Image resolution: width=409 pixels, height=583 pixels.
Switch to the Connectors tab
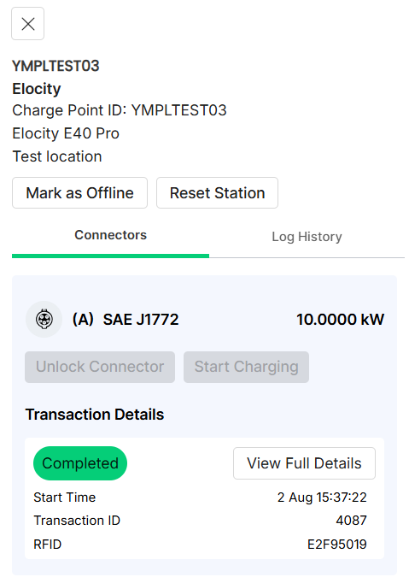111,235
